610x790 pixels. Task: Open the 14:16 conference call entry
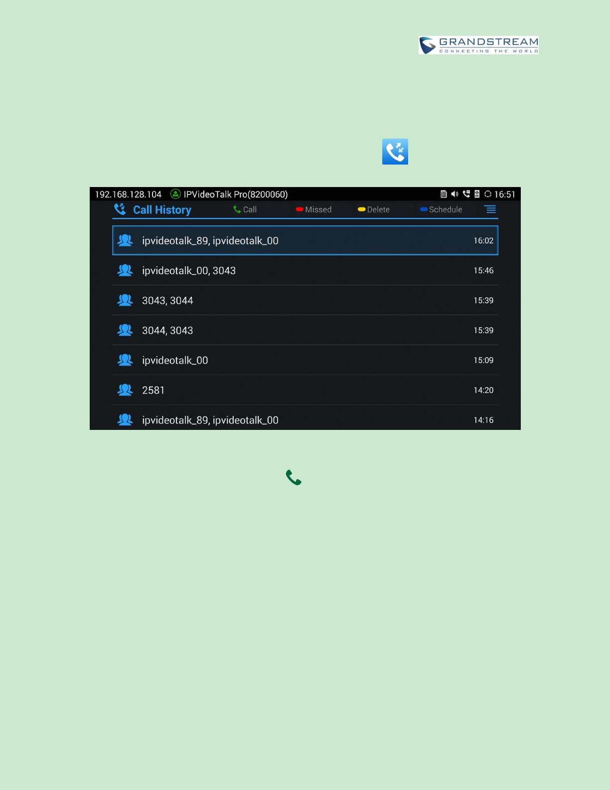click(x=305, y=418)
